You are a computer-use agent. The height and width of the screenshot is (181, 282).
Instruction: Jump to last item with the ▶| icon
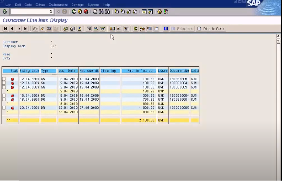26,29
